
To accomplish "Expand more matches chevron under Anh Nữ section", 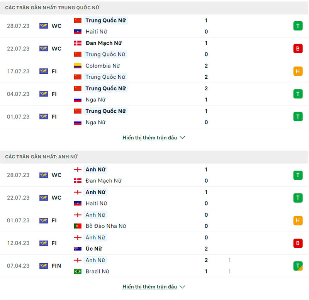I will [183, 287].
